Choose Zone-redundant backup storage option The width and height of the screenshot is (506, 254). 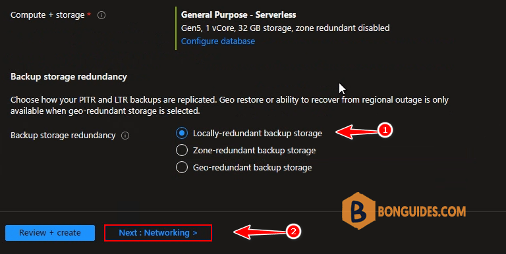182,150
